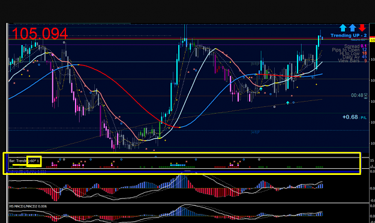Image resolution: width=375 pixels, height=223 pixels.
Task: Click the Spread 0.1 value
Action: (x=364, y=46)
